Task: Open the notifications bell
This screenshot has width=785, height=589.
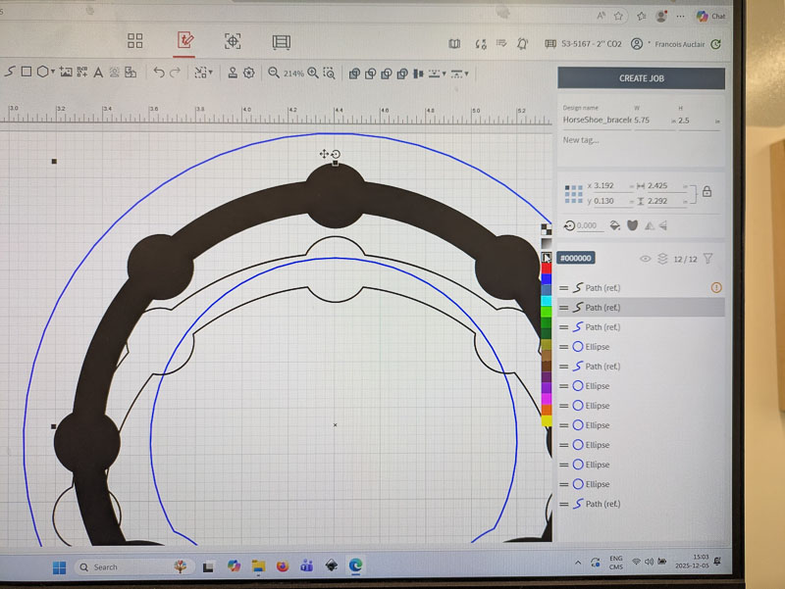Action: 522,43
